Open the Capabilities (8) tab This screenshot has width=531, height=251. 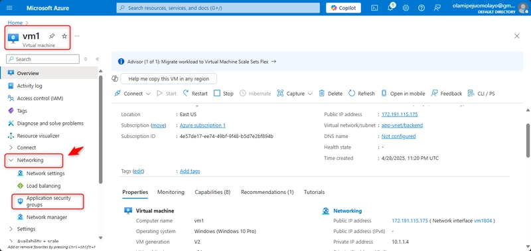[x=212, y=192]
